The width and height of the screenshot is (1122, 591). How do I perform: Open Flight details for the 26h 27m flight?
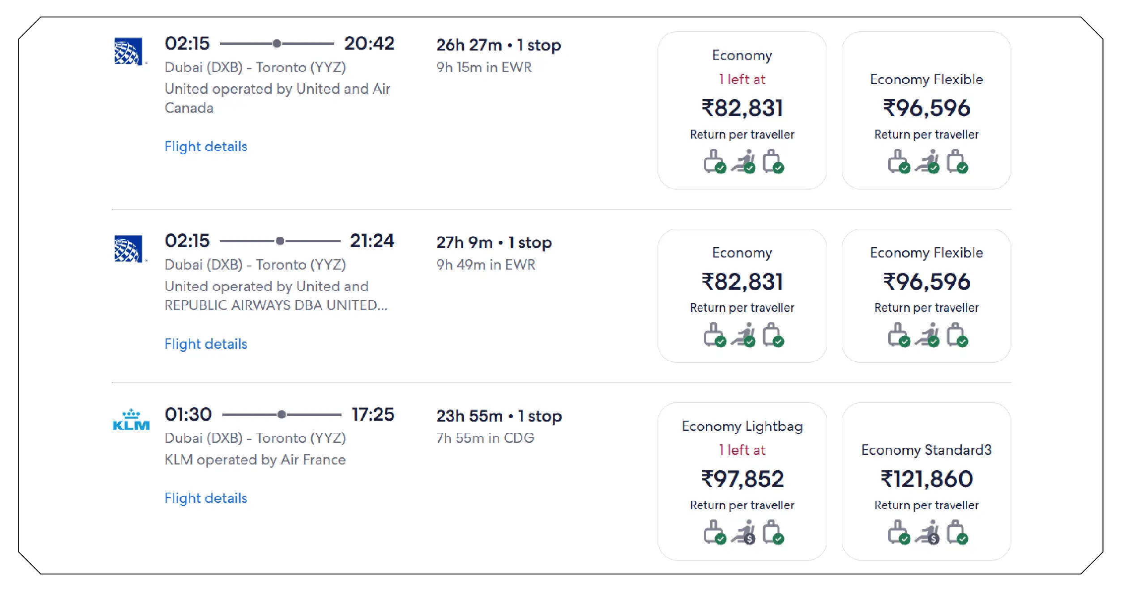click(205, 147)
